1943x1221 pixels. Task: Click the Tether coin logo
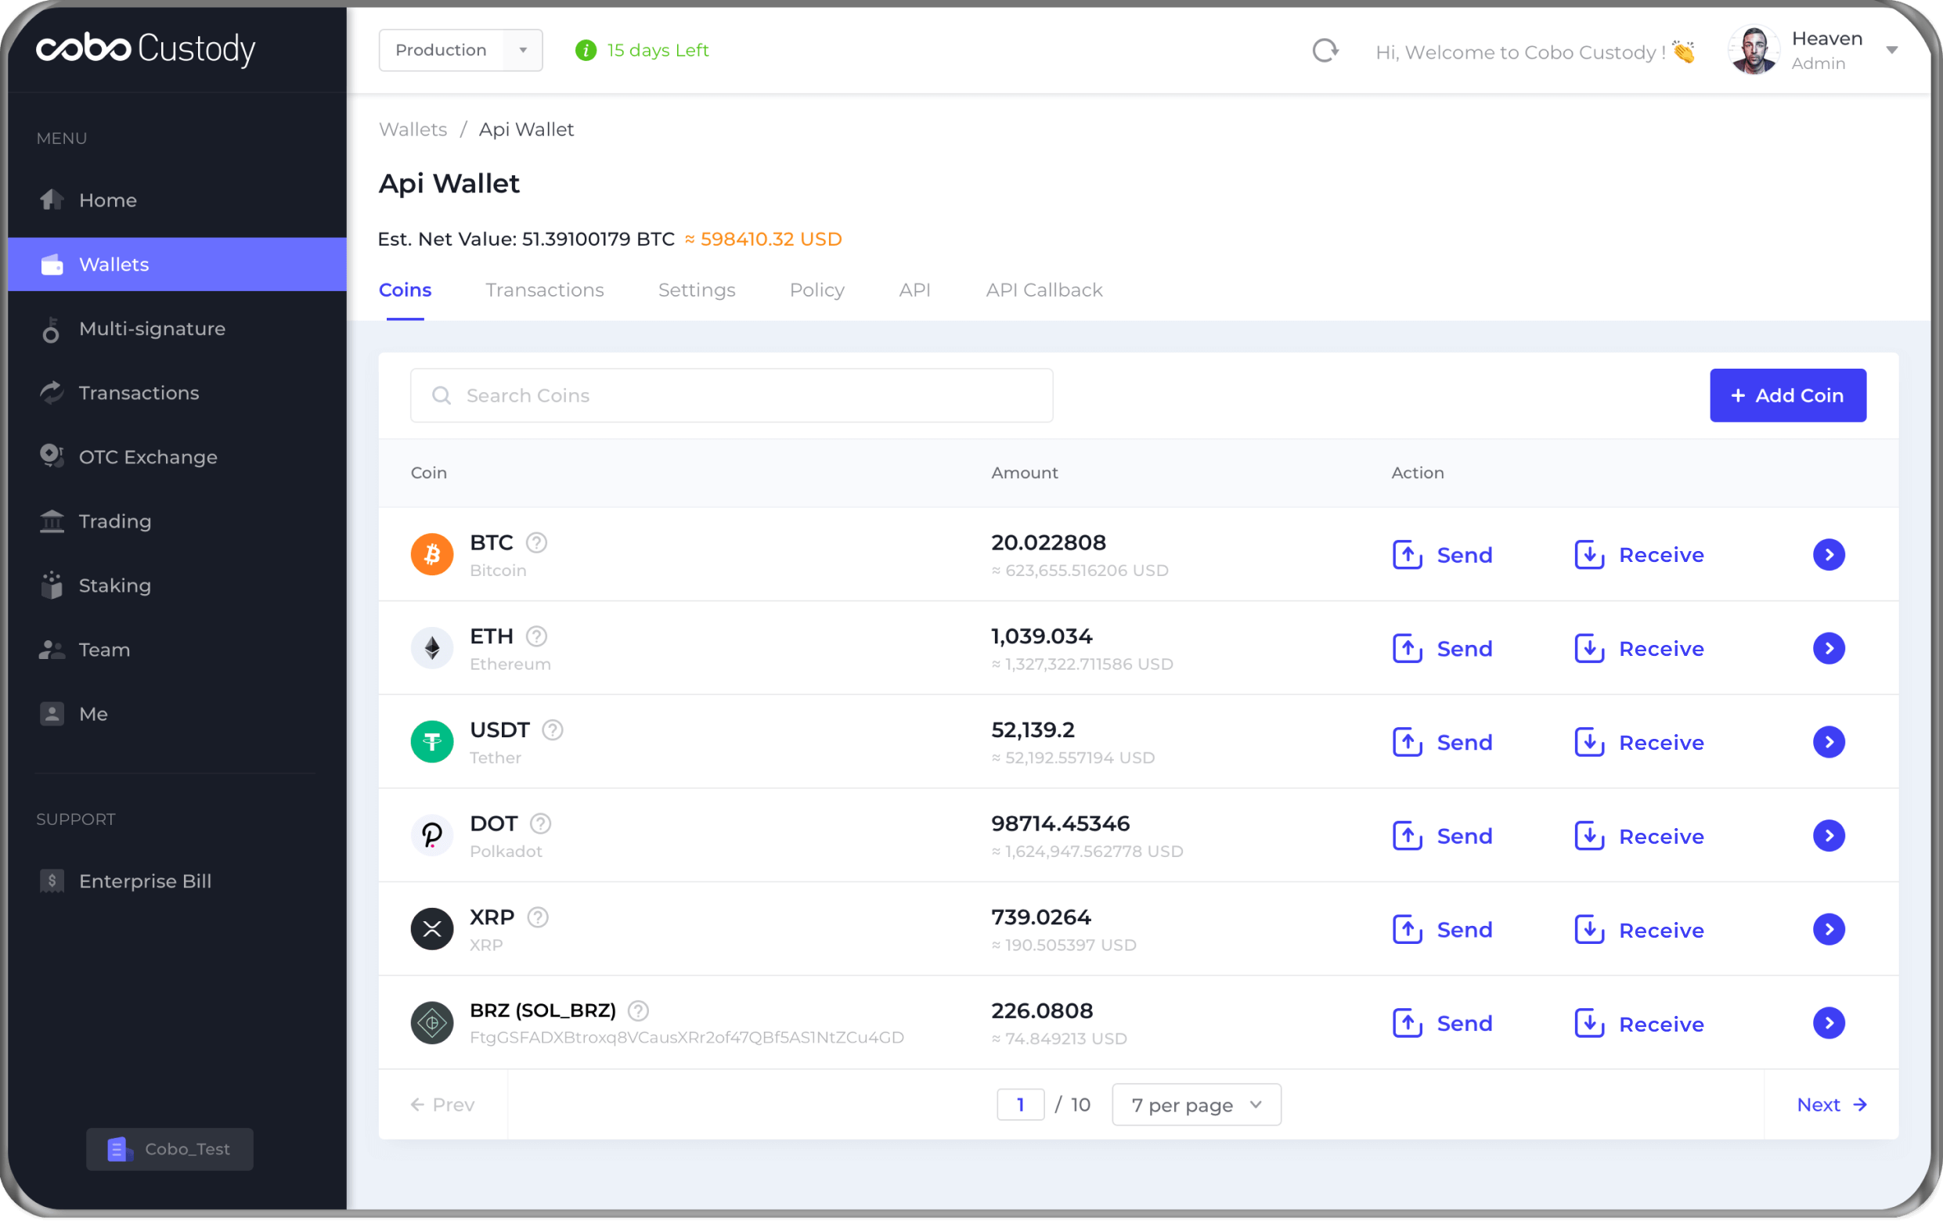point(432,742)
